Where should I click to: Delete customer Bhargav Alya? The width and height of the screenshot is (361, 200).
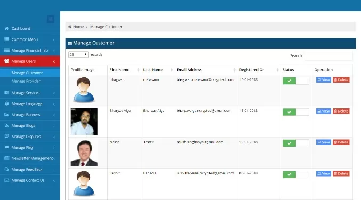pos(341,111)
